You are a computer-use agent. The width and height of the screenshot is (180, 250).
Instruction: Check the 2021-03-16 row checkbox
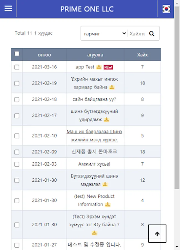(x=17, y=67)
